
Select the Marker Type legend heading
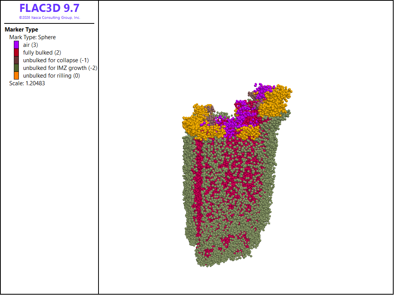click(x=22, y=30)
